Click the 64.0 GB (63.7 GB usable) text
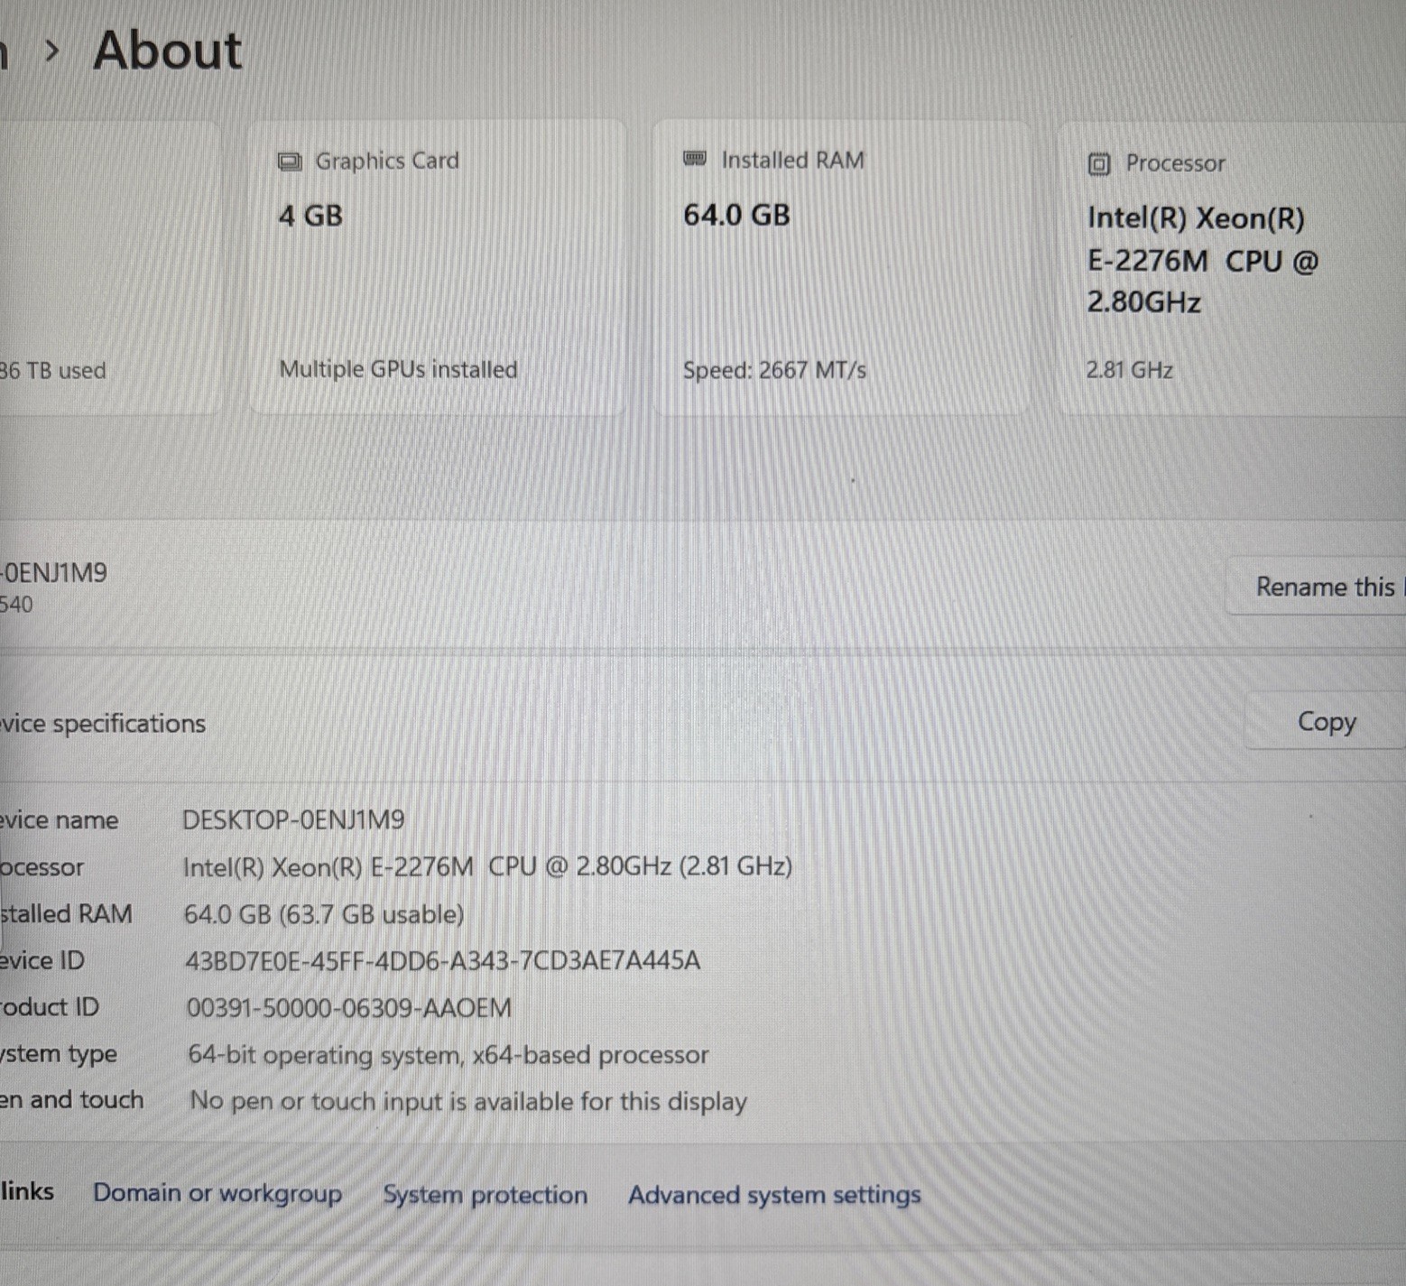The width and height of the screenshot is (1406, 1286). pyautogui.click(x=324, y=914)
